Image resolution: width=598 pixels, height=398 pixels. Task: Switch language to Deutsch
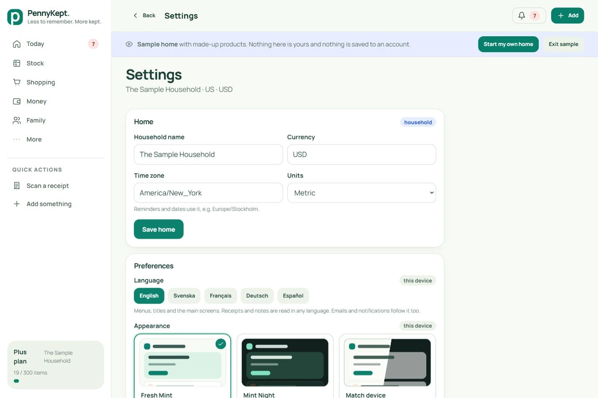point(257,296)
